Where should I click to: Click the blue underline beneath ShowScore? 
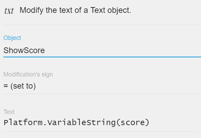click(x=102, y=57)
